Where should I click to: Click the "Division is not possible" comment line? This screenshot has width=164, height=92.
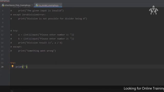(x=49, y=19)
